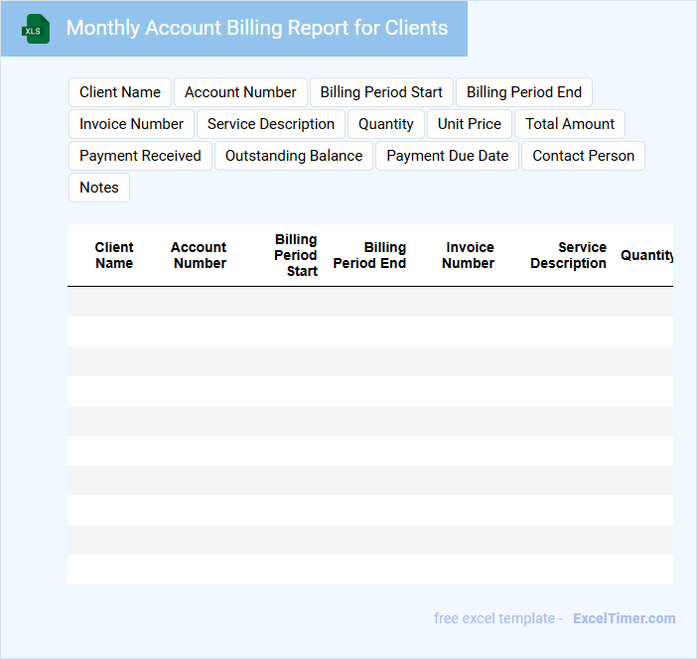Click the Monthly Account Billing Report title

click(257, 28)
